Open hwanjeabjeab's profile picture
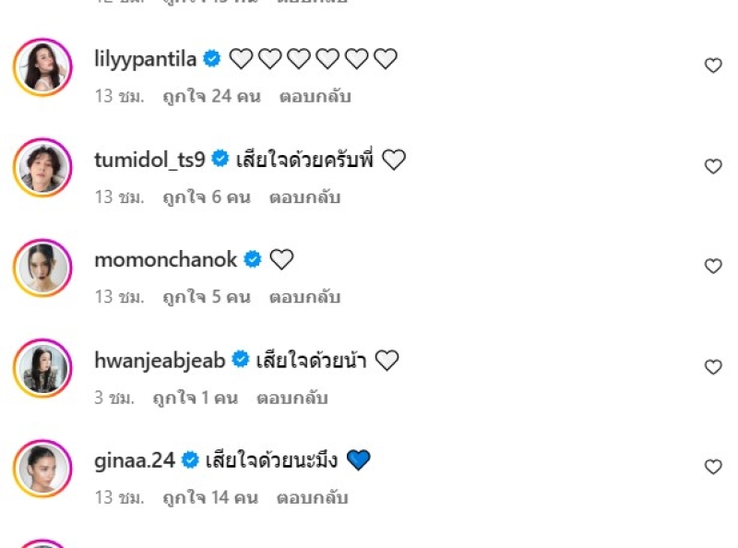Viewport: 738px width, 548px height. coord(42,369)
